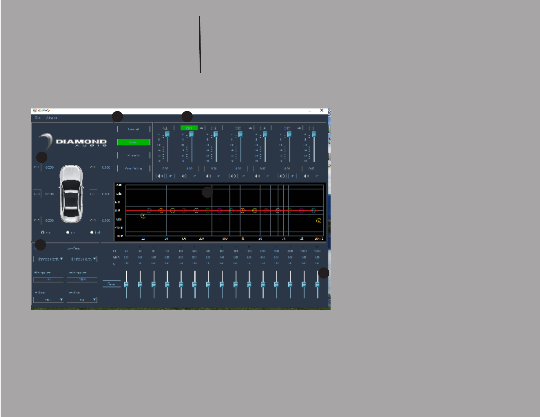Select the master channel label
Viewport: 540px width, 417px height.
(x=165, y=128)
